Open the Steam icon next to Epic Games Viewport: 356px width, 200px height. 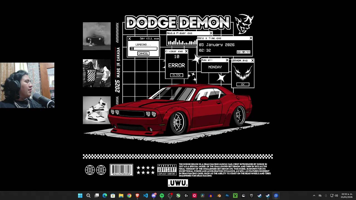[x=259, y=196]
